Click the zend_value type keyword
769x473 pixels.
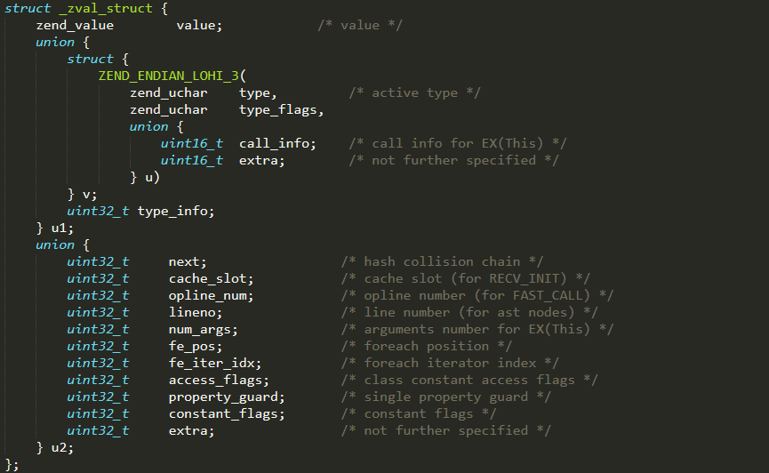tap(75, 25)
